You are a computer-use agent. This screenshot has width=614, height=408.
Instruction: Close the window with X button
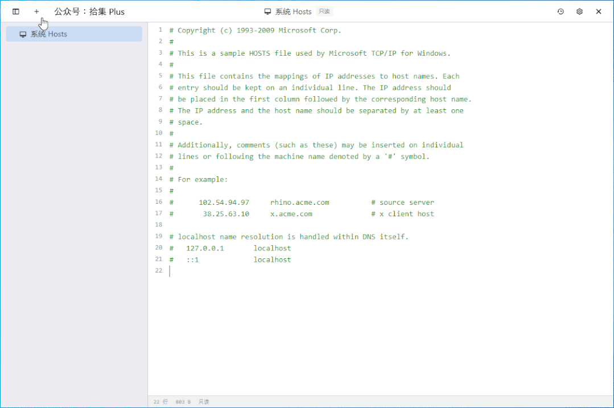point(598,11)
